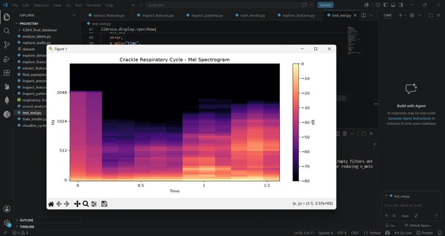Toggle Primary Side Bar layout button
Viewport: 445px width, 236px height.
coord(385,5)
